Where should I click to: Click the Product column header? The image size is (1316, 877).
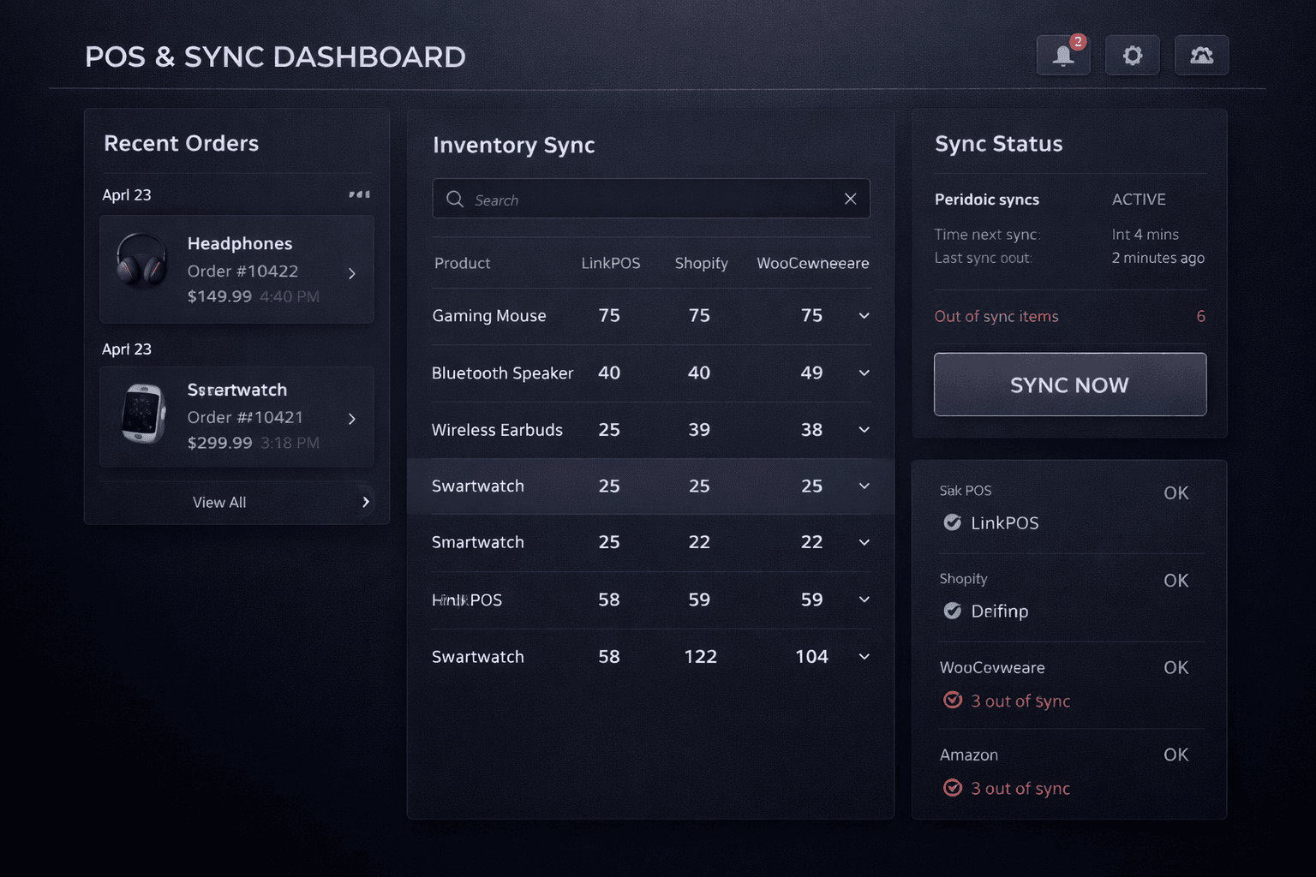click(462, 263)
